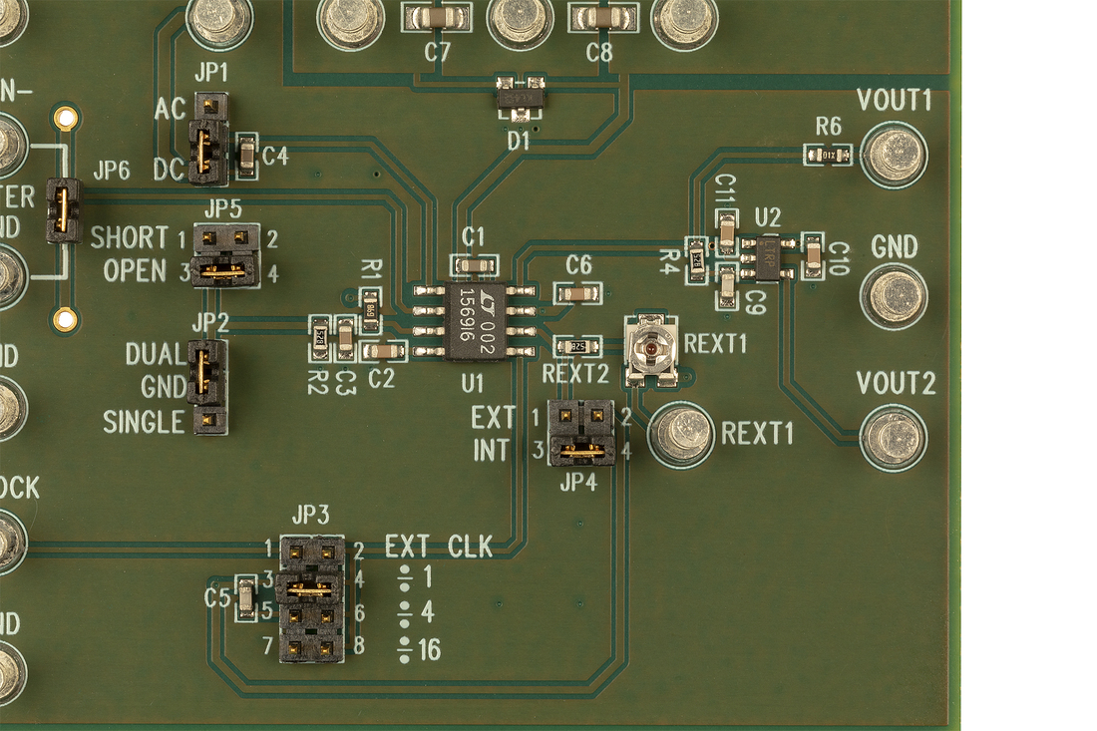Viewport: 1097px width, 731px height.
Task: Select the C11 capacitor
Action: [726, 230]
